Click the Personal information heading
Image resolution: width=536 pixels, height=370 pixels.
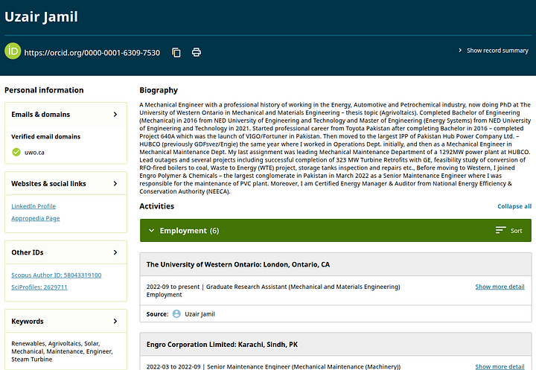tap(44, 90)
